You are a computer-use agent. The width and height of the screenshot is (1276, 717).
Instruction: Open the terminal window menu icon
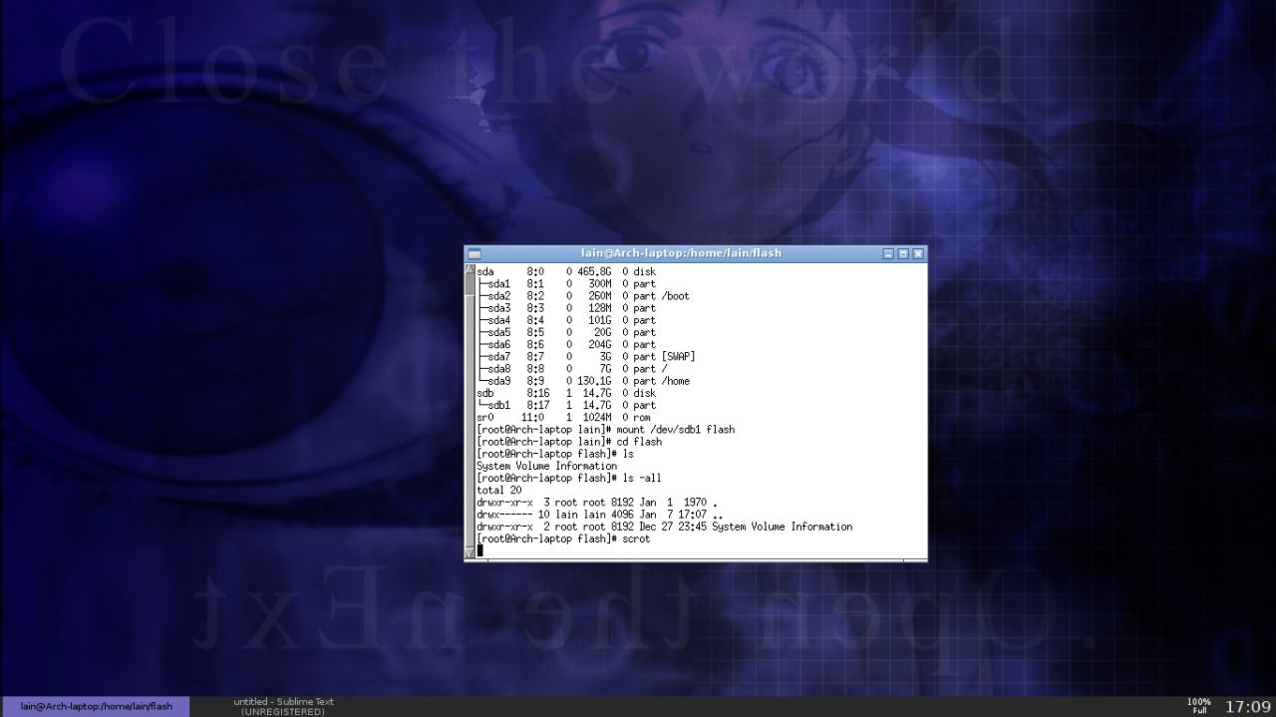click(x=475, y=254)
